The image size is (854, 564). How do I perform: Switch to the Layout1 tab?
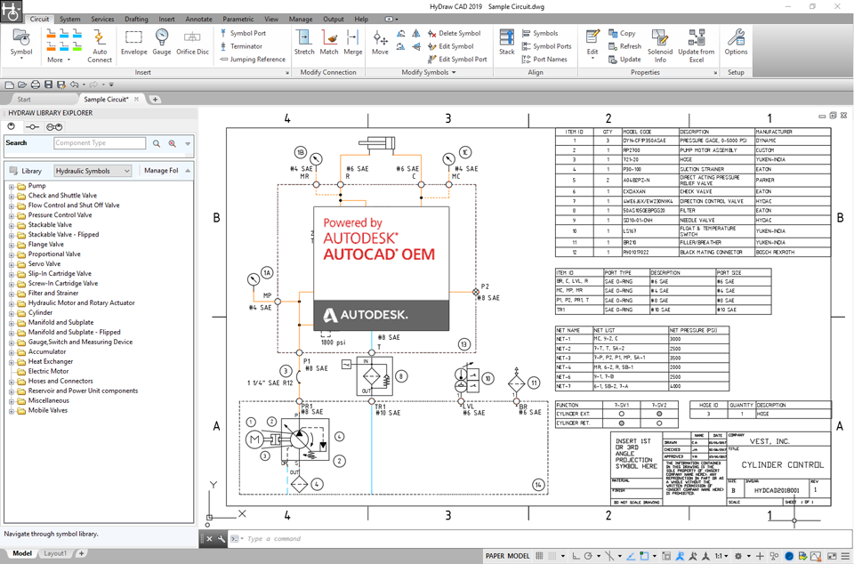[55, 553]
